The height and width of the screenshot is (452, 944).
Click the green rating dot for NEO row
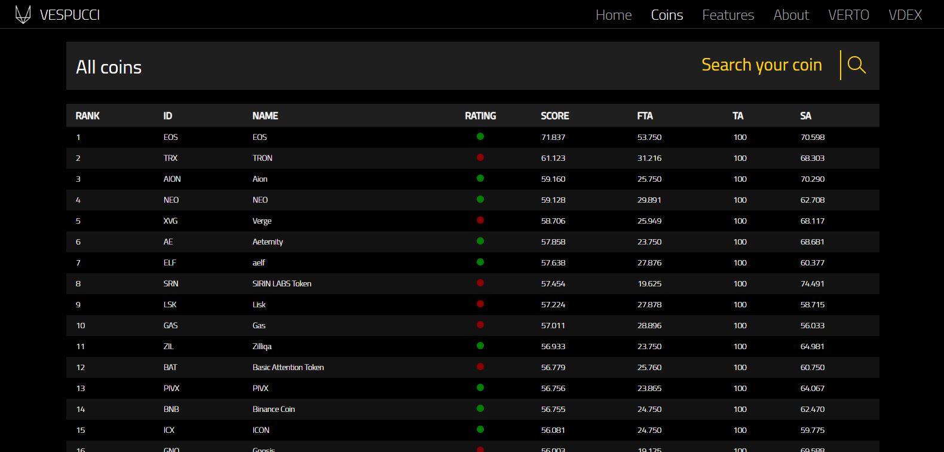click(480, 199)
